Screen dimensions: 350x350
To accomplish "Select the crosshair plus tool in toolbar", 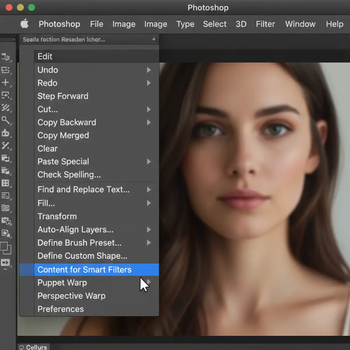I will point(5,82).
